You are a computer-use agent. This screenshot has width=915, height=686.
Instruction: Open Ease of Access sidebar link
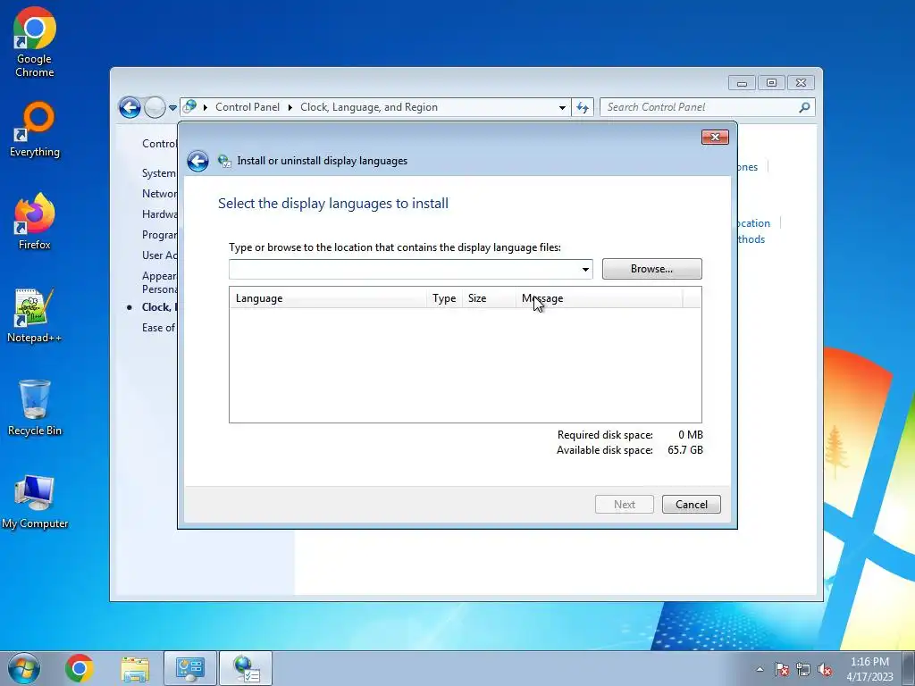click(159, 328)
